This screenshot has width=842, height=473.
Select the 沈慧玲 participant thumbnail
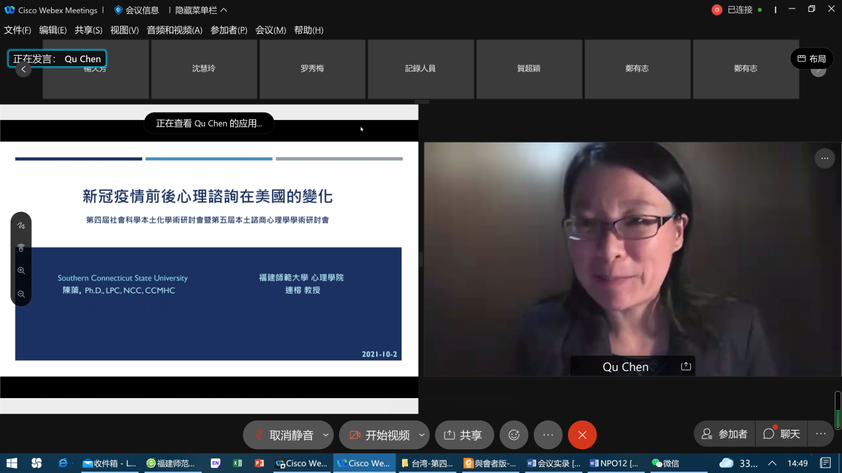click(x=204, y=69)
